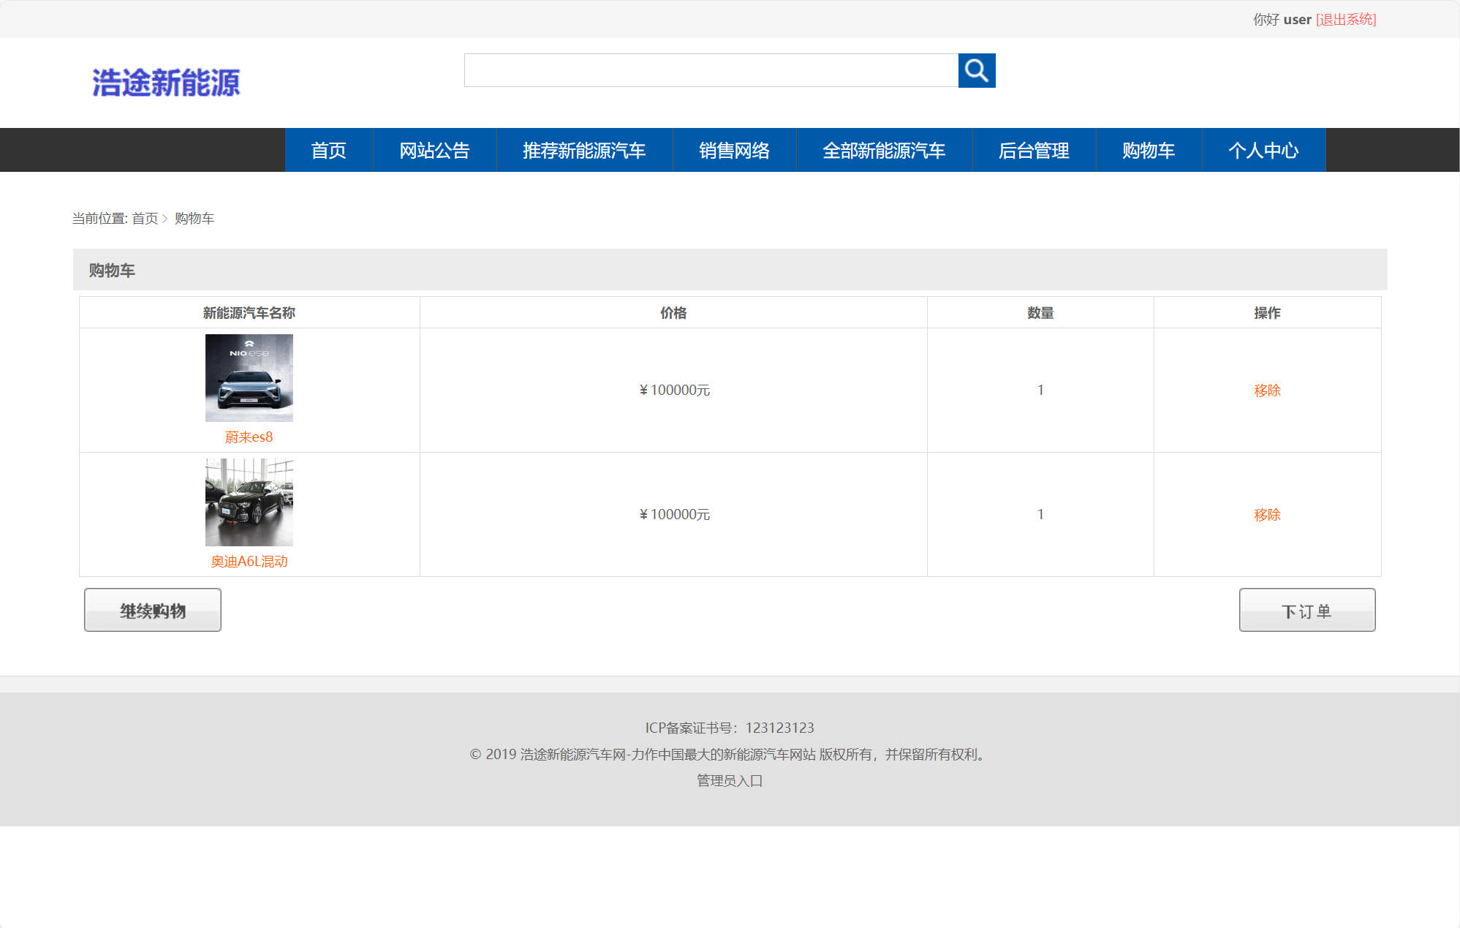This screenshot has height=928, width=1460.
Task: Go to the 购物车 cart tab
Action: click(x=1148, y=150)
